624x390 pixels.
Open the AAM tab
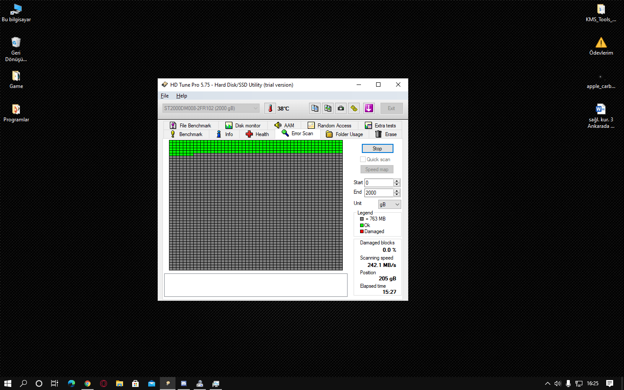click(284, 126)
